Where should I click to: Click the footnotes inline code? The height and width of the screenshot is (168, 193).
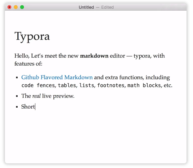coord(111,85)
